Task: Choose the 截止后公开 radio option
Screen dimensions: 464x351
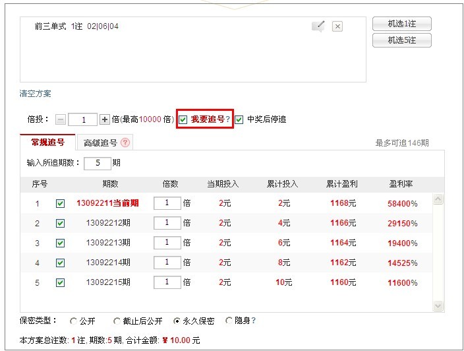Action: tap(117, 321)
